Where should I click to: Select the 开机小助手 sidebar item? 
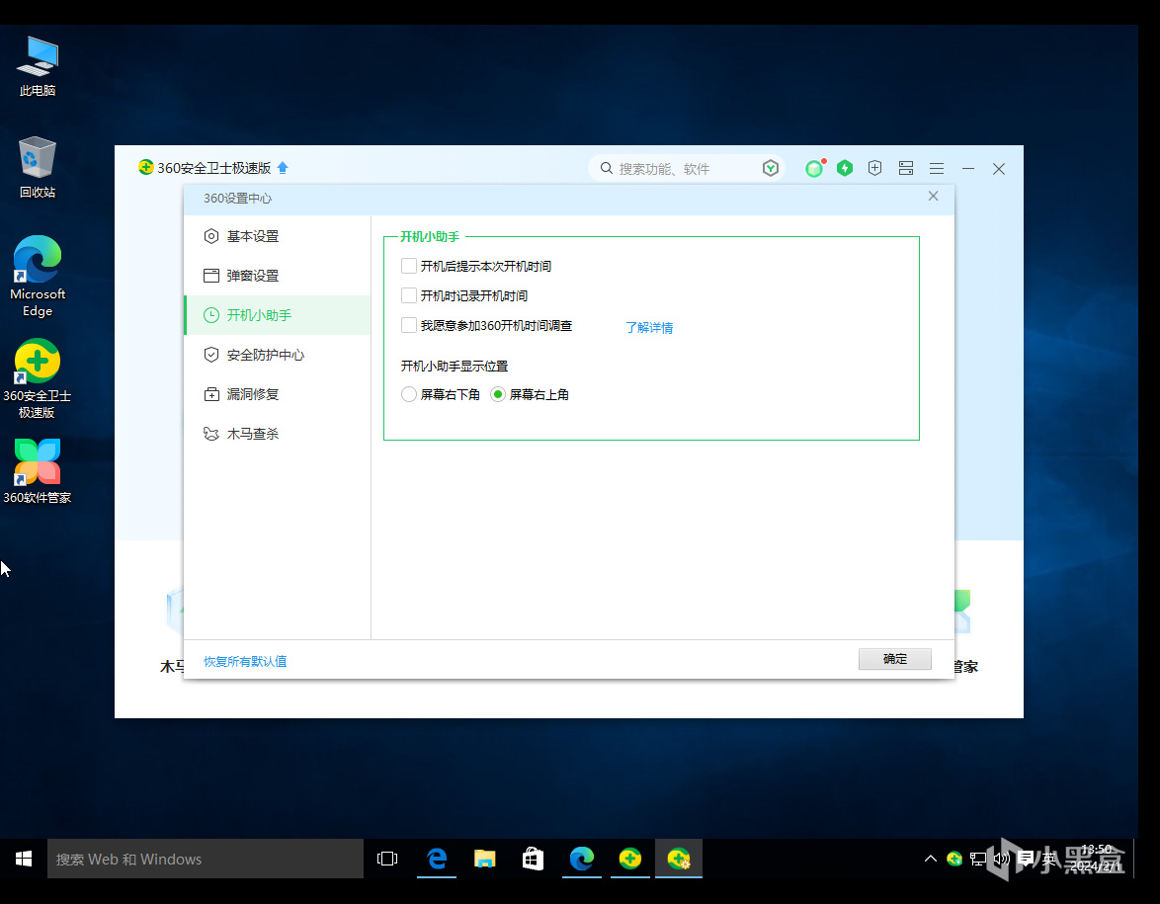pyautogui.click(x=278, y=315)
